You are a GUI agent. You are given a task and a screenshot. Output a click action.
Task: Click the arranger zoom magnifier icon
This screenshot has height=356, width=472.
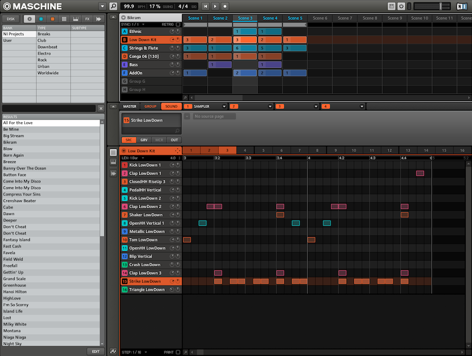(186, 98)
